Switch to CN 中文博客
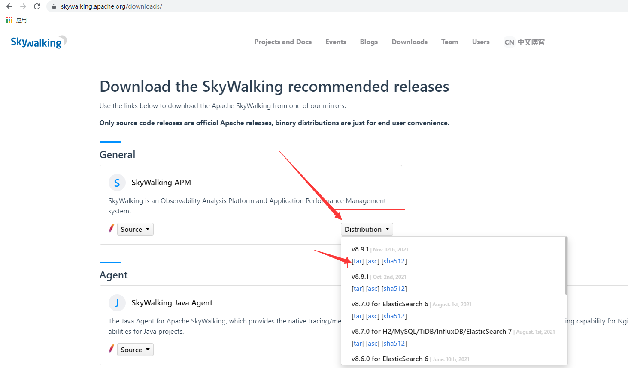Image resolution: width=628 pixels, height=368 pixels. (525, 42)
